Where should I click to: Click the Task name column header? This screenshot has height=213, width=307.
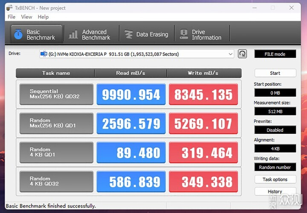tap(56, 73)
